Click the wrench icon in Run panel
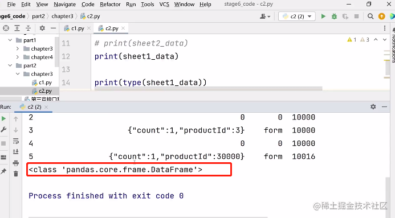 3,130
